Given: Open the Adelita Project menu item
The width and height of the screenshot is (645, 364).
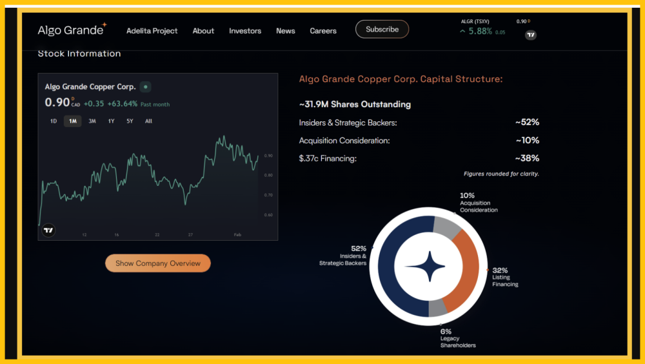Looking at the screenshot, I should coord(152,31).
